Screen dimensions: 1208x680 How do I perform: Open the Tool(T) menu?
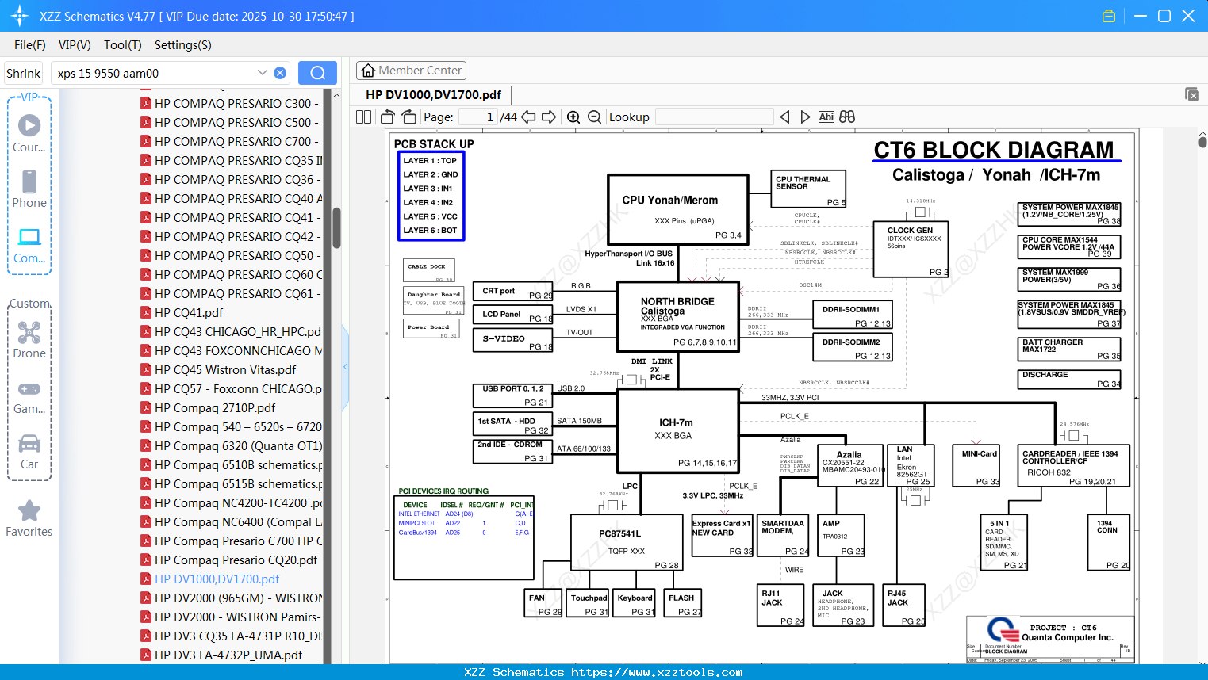pyautogui.click(x=123, y=45)
